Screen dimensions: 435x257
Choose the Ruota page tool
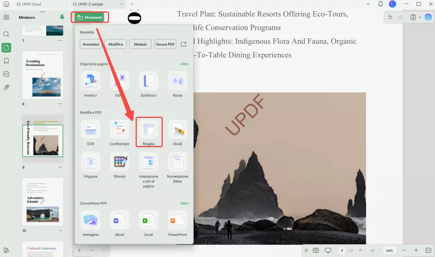click(x=178, y=84)
